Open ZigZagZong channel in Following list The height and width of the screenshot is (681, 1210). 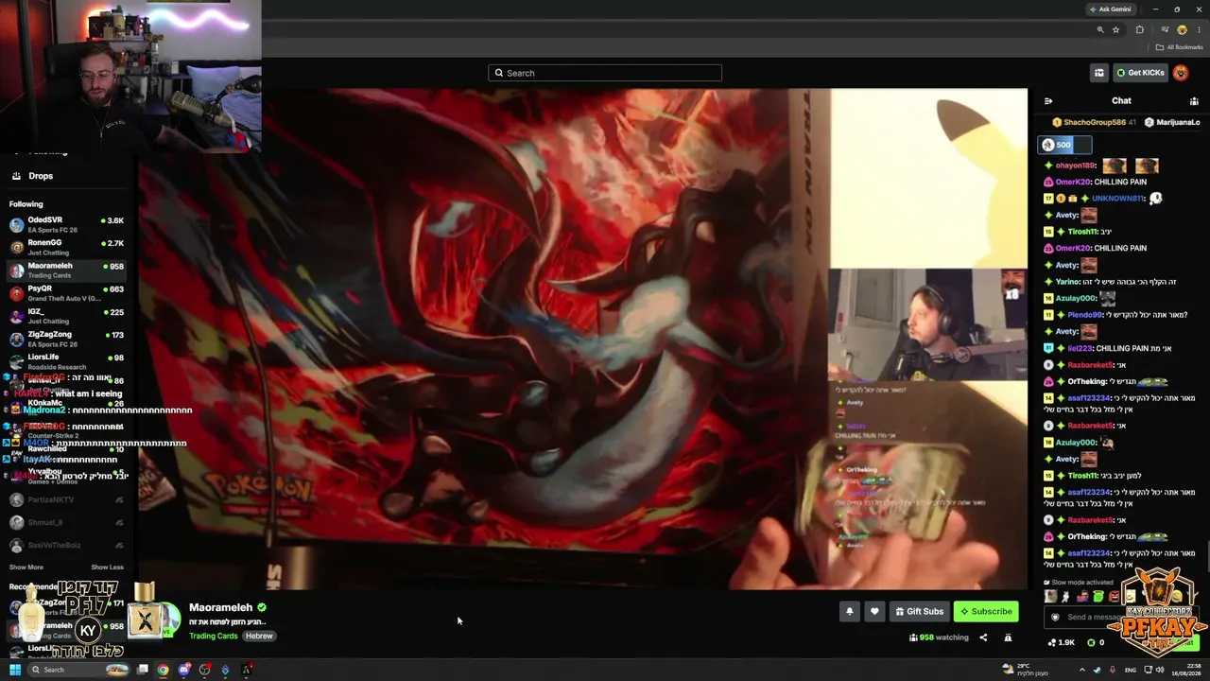coord(66,339)
